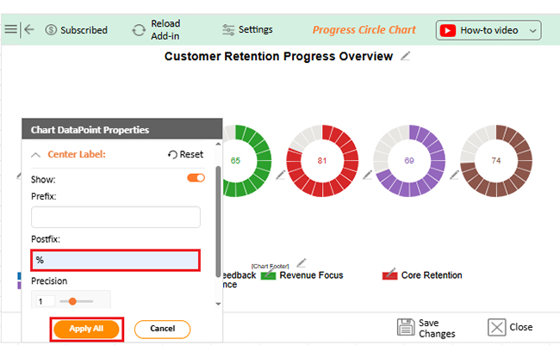Image resolution: width=560 pixels, height=358 pixels.
Task: Click the pencil icon next to Chart Footer
Action: [301, 262]
